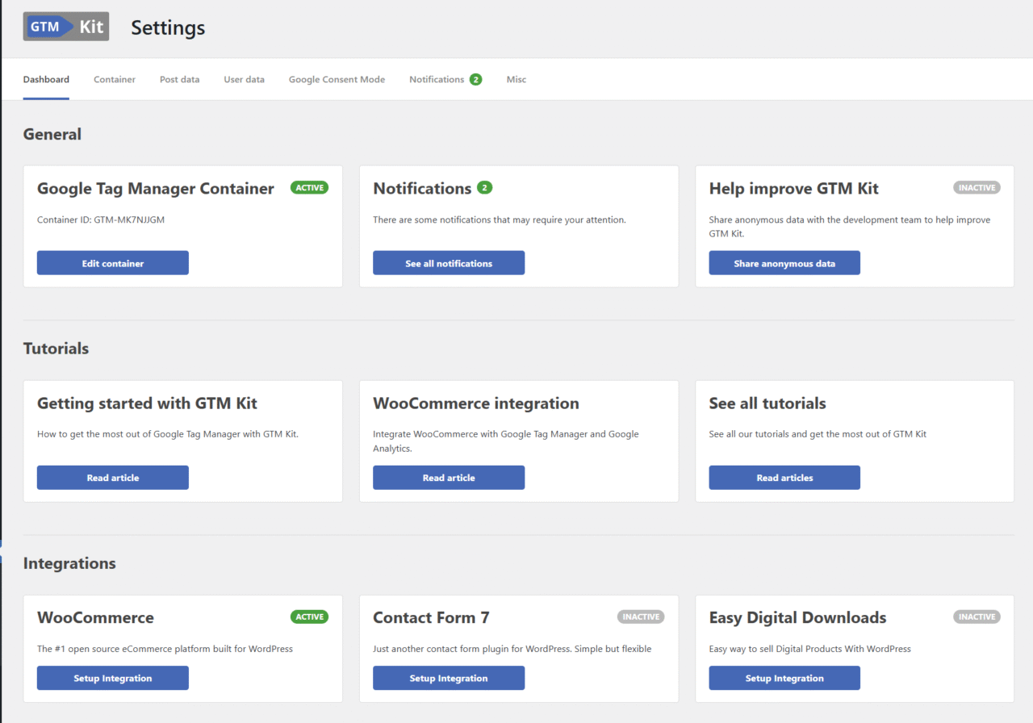1033x723 pixels.
Task: Click the Easy Digital Downloads heading
Action: point(798,618)
